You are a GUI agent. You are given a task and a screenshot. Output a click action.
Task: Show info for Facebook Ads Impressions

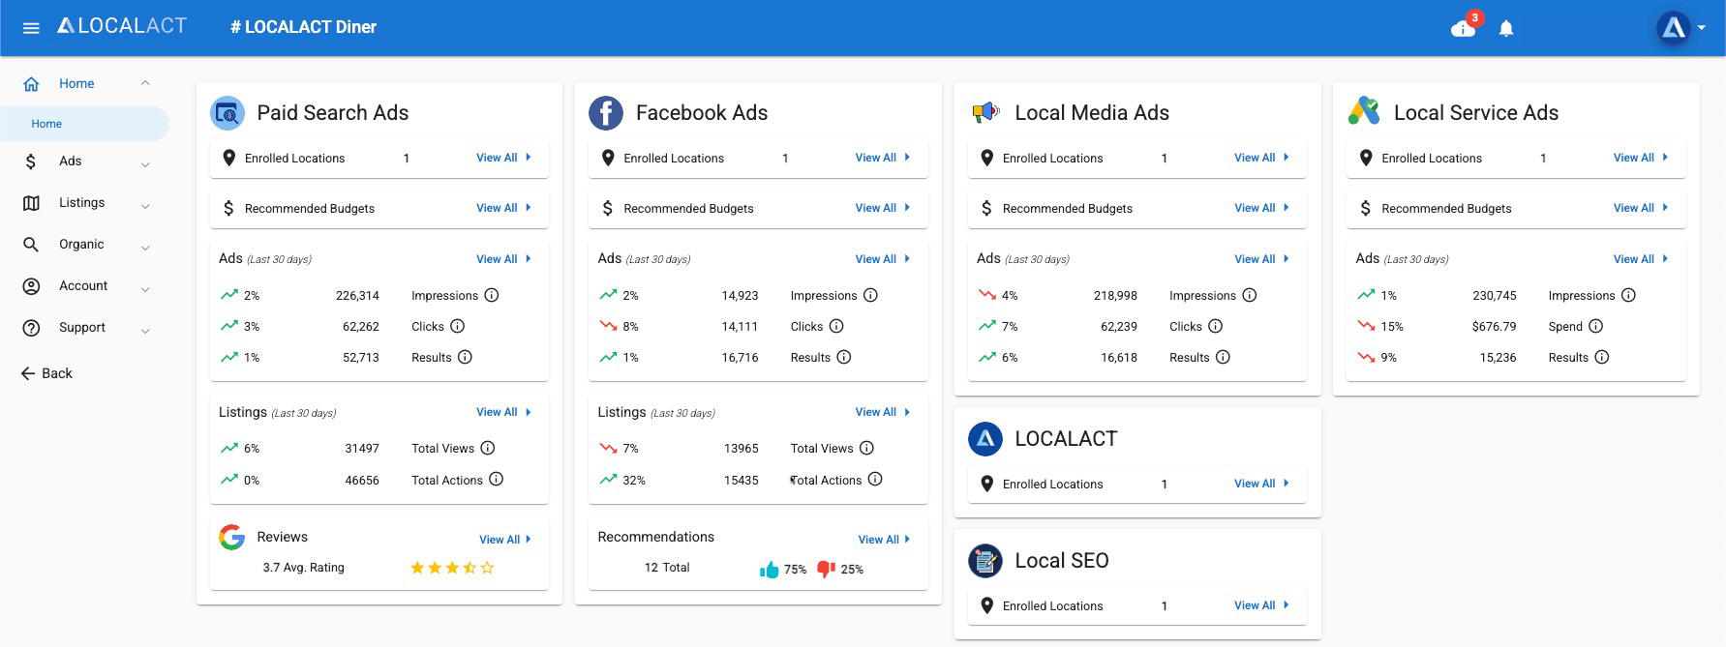point(870,295)
